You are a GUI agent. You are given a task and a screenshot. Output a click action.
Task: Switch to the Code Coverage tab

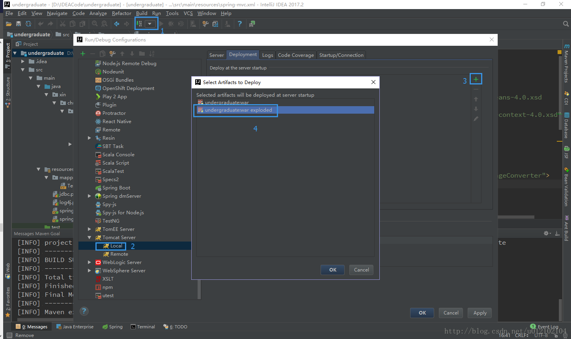point(296,55)
